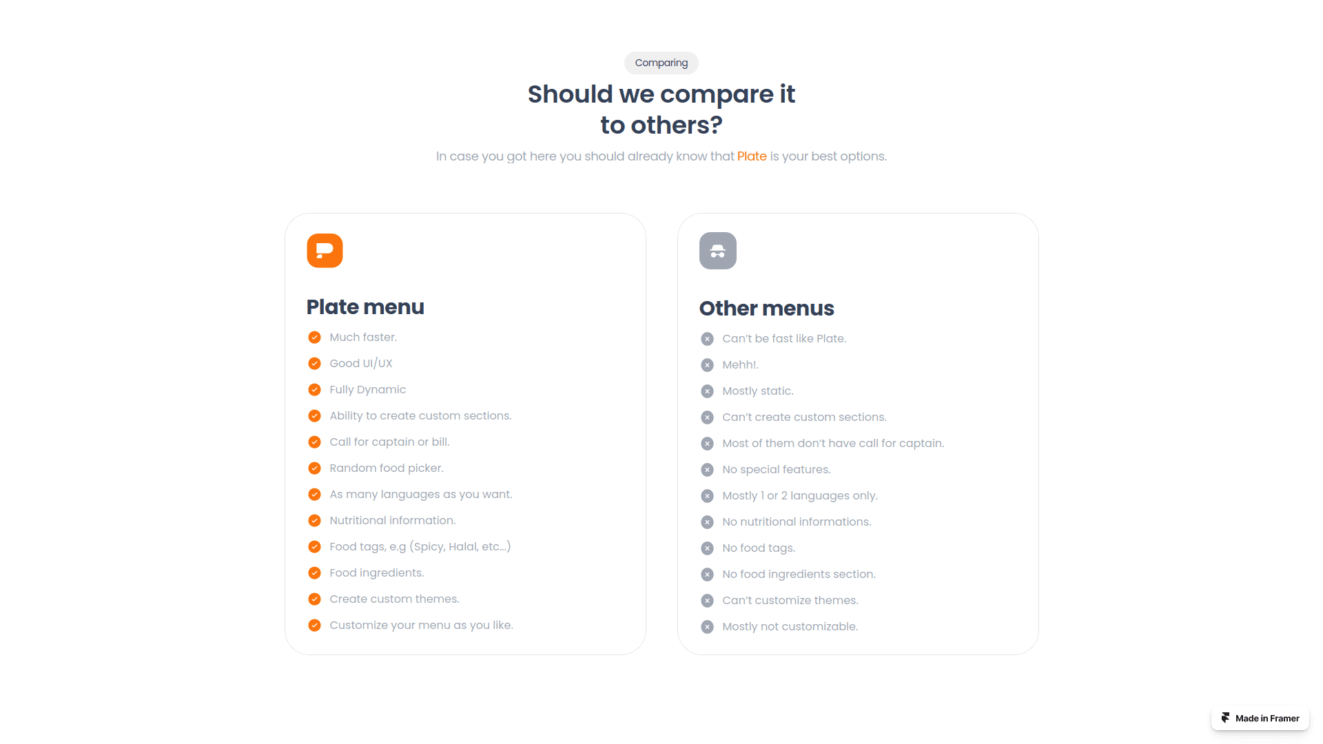Click the Comparing pill label
This screenshot has width=1323, height=744.
click(x=661, y=63)
